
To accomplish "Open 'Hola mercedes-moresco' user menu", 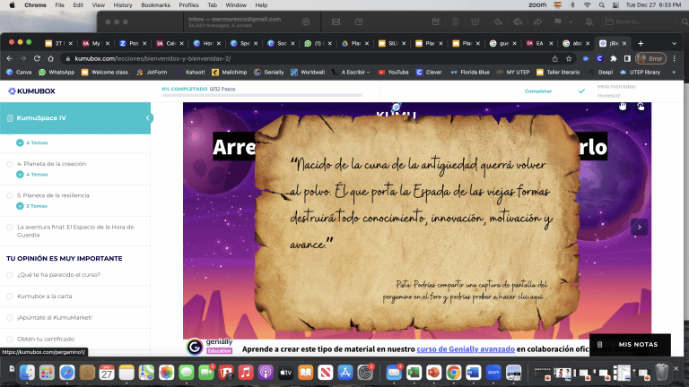I will (x=621, y=90).
